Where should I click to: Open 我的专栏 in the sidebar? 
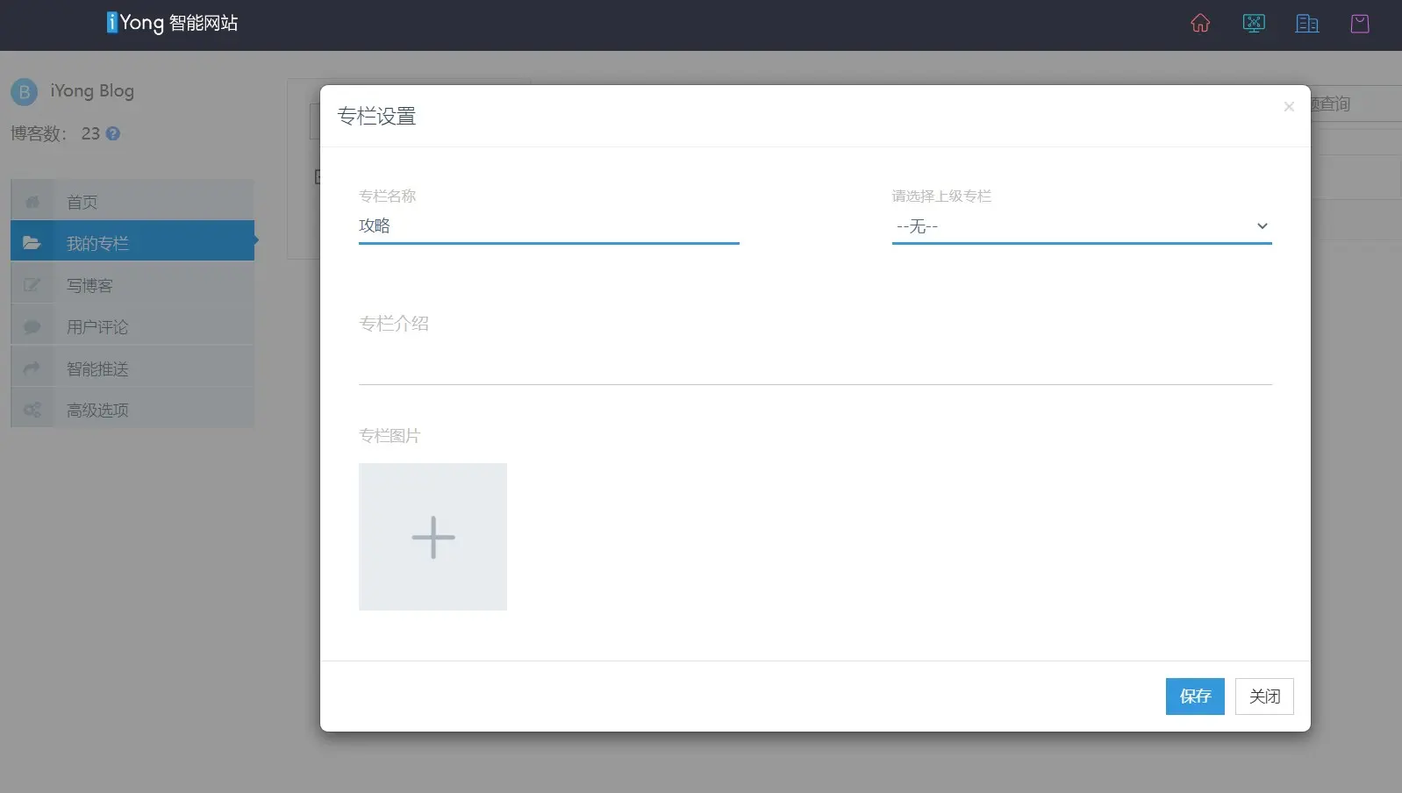pos(97,244)
